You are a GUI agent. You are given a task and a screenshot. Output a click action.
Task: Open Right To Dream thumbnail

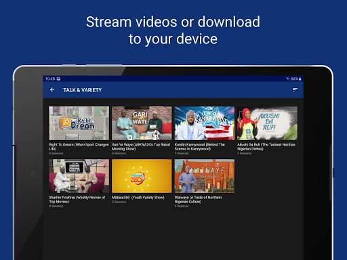click(x=79, y=123)
